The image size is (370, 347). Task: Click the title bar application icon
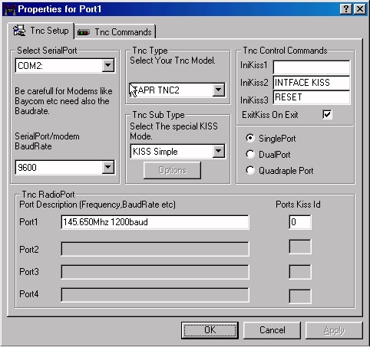(x=10, y=9)
